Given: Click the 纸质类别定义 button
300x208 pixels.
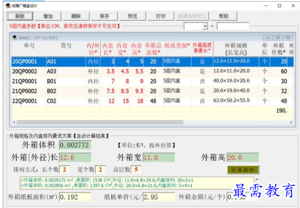Looking at the screenshot, I should point(192,16).
